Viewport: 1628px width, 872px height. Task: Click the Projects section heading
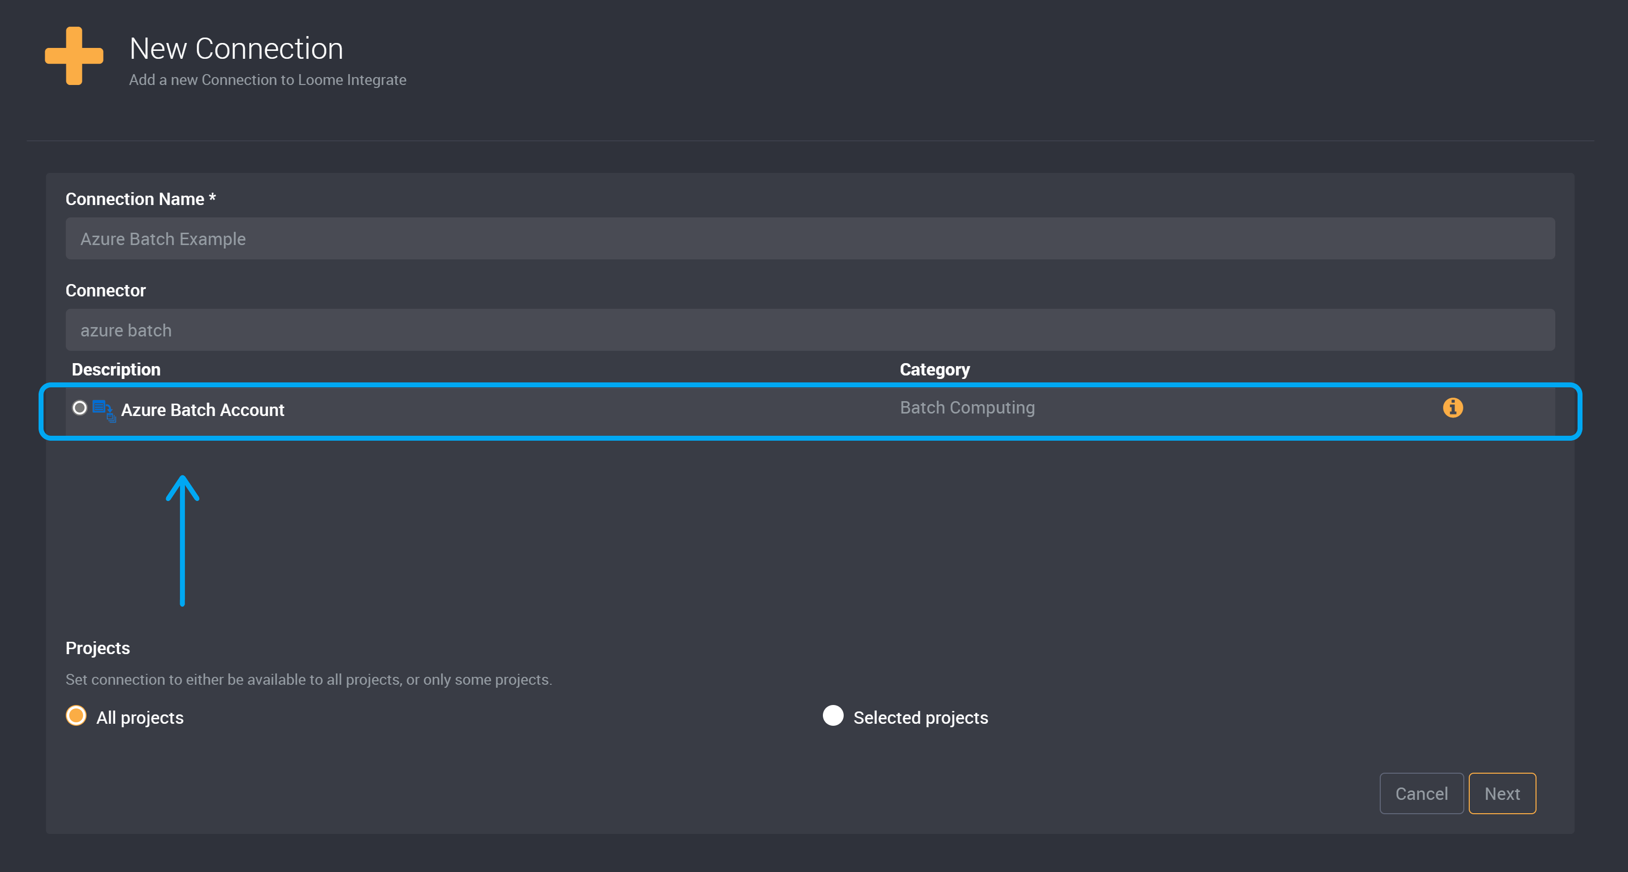click(x=98, y=649)
